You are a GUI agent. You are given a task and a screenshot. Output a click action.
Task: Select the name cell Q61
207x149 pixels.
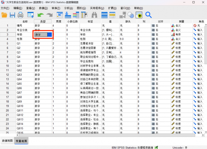click(25, 66)
